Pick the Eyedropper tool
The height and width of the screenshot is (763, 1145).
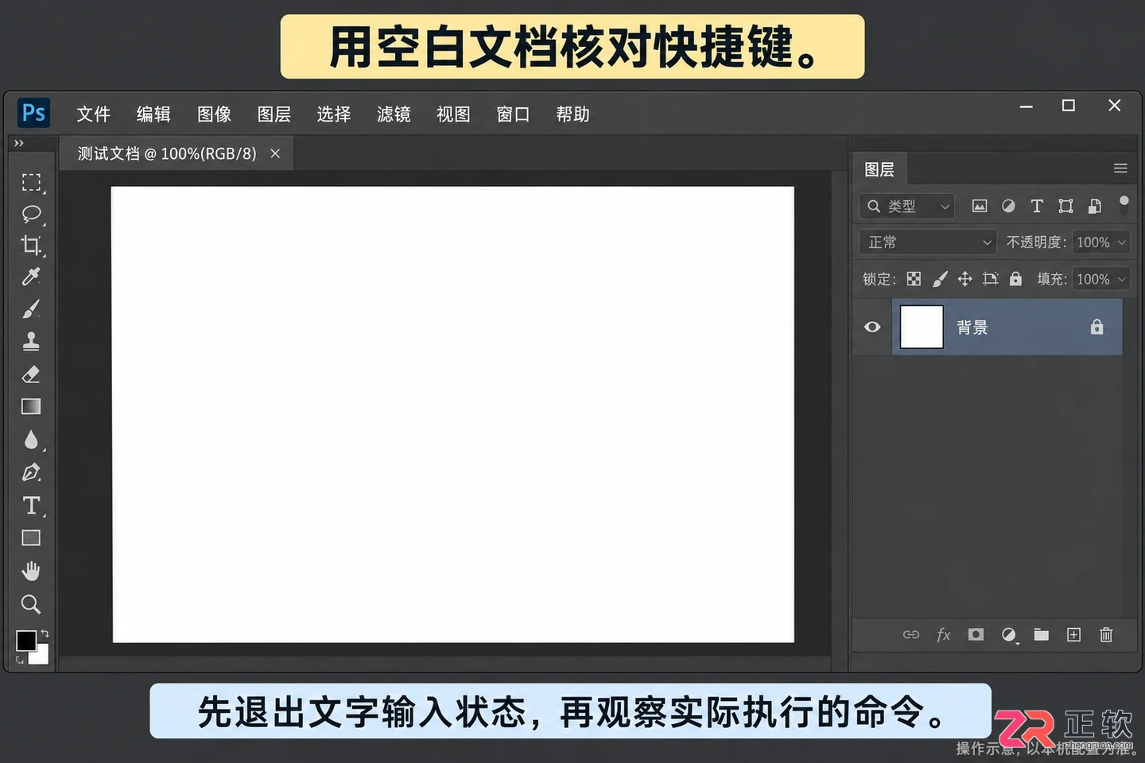point(31,277)
